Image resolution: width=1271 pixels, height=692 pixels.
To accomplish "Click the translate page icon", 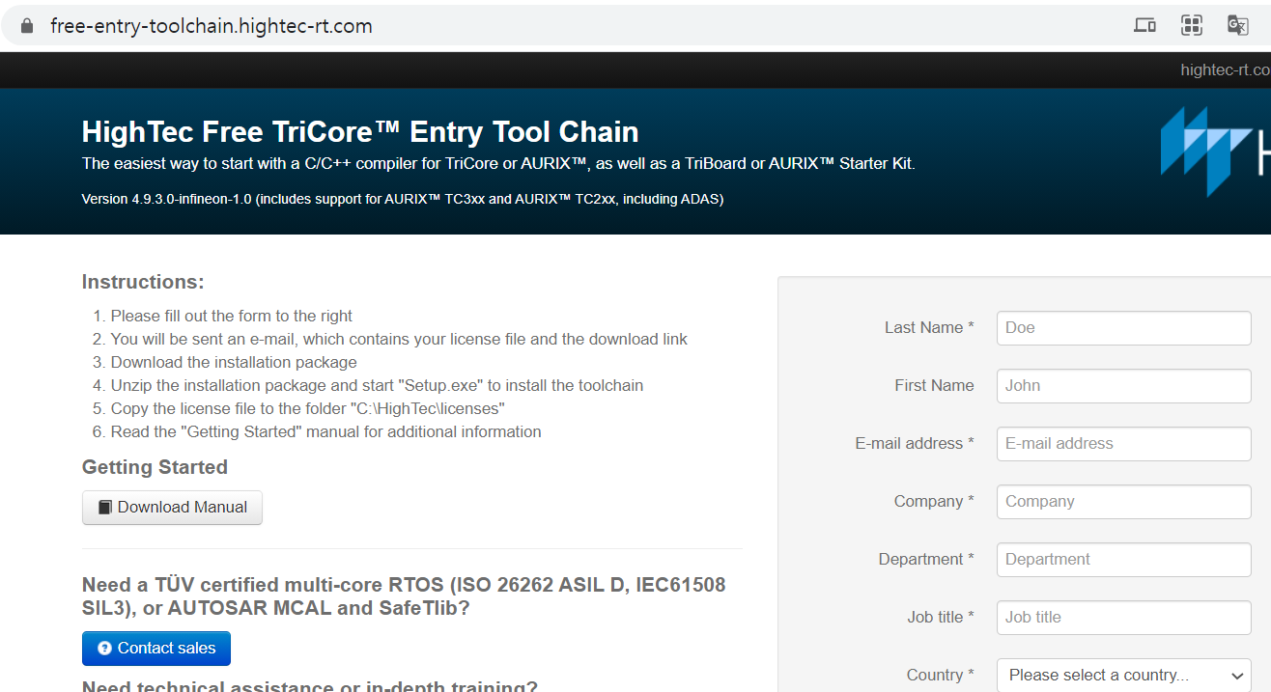I will pos(1238,26).
